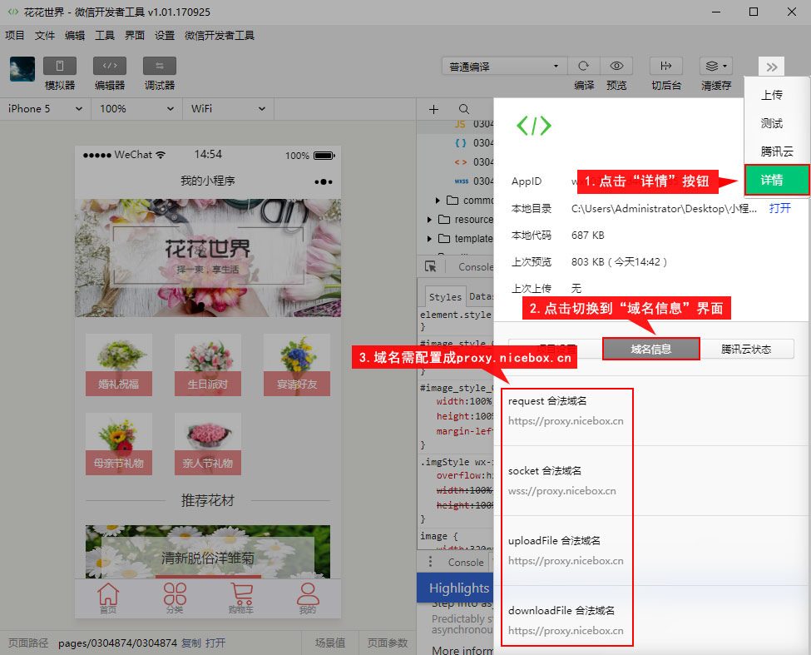Click the 编译 compile refresh icon

[584, 67]
